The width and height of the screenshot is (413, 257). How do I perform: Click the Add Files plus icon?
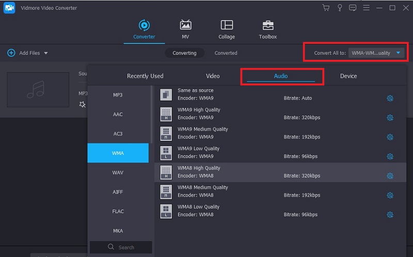pos(11,53)
